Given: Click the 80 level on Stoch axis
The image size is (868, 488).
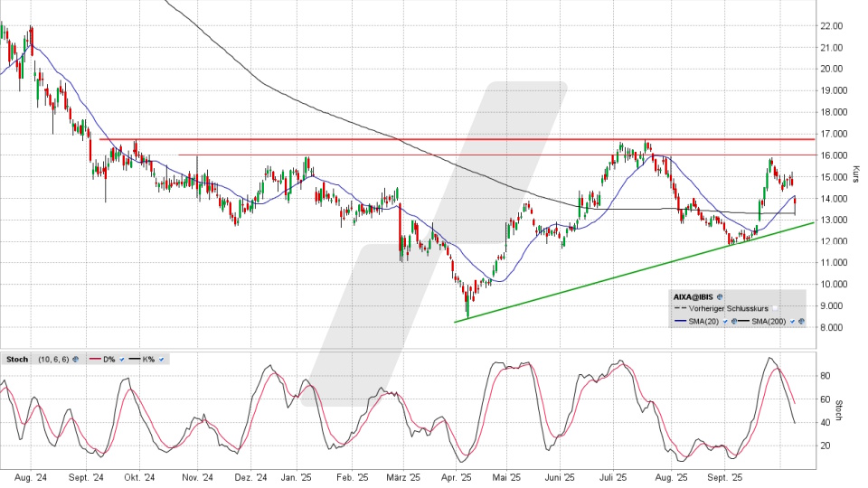Looking at the screenshot, I should [x=825, y=374].
